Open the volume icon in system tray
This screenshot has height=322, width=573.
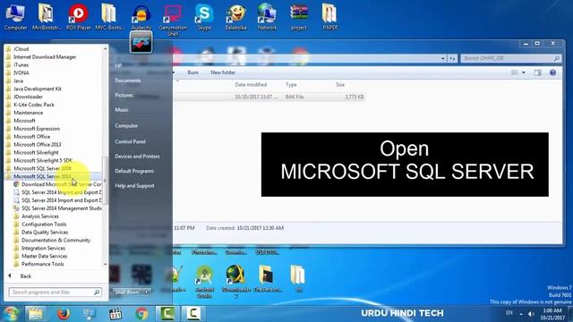point(531,314)
